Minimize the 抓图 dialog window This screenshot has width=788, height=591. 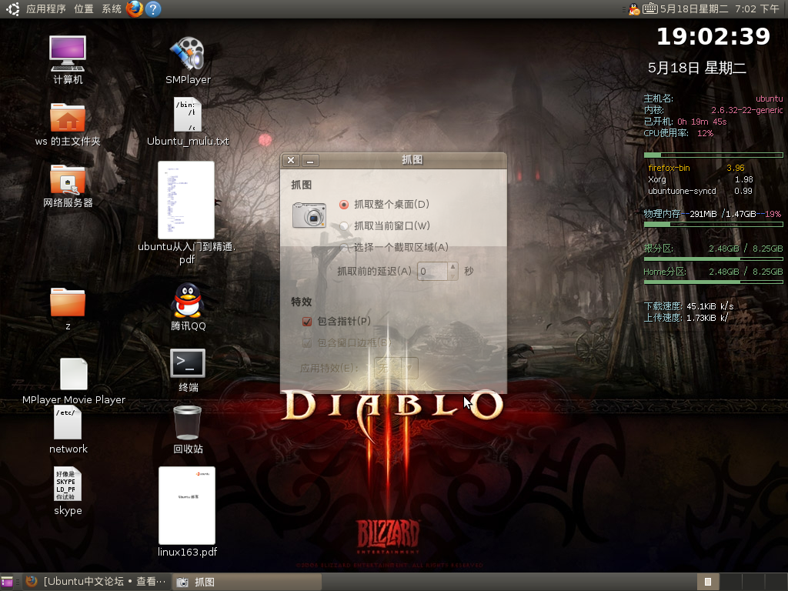pyautogui.click(x=310, y=160)
